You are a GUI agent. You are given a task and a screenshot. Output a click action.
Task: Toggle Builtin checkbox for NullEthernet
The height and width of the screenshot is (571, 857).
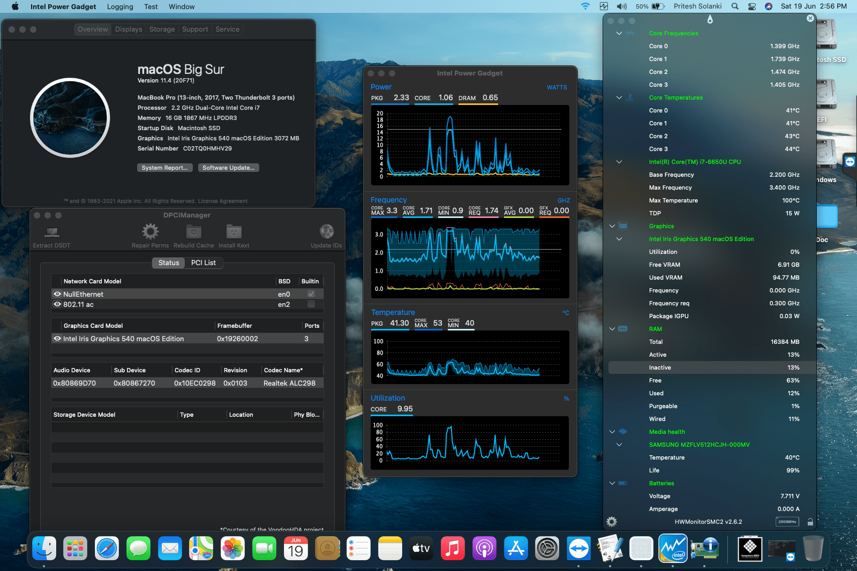[x=311, y=294]
